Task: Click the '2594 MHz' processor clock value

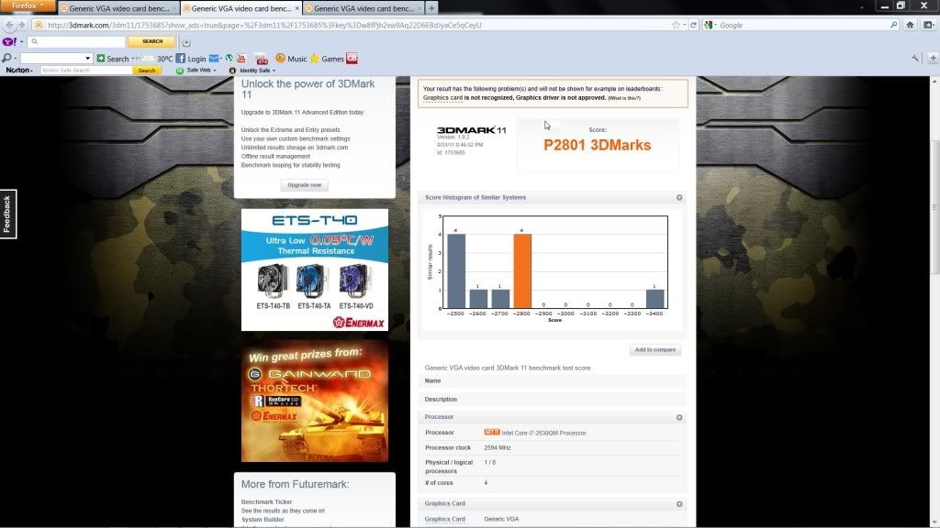Action: [498, 447]
